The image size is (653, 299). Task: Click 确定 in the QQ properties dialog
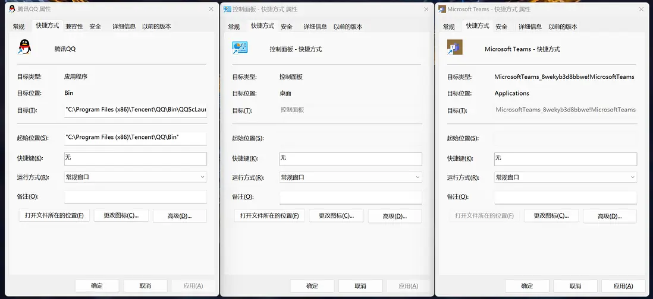pos(97,285)
